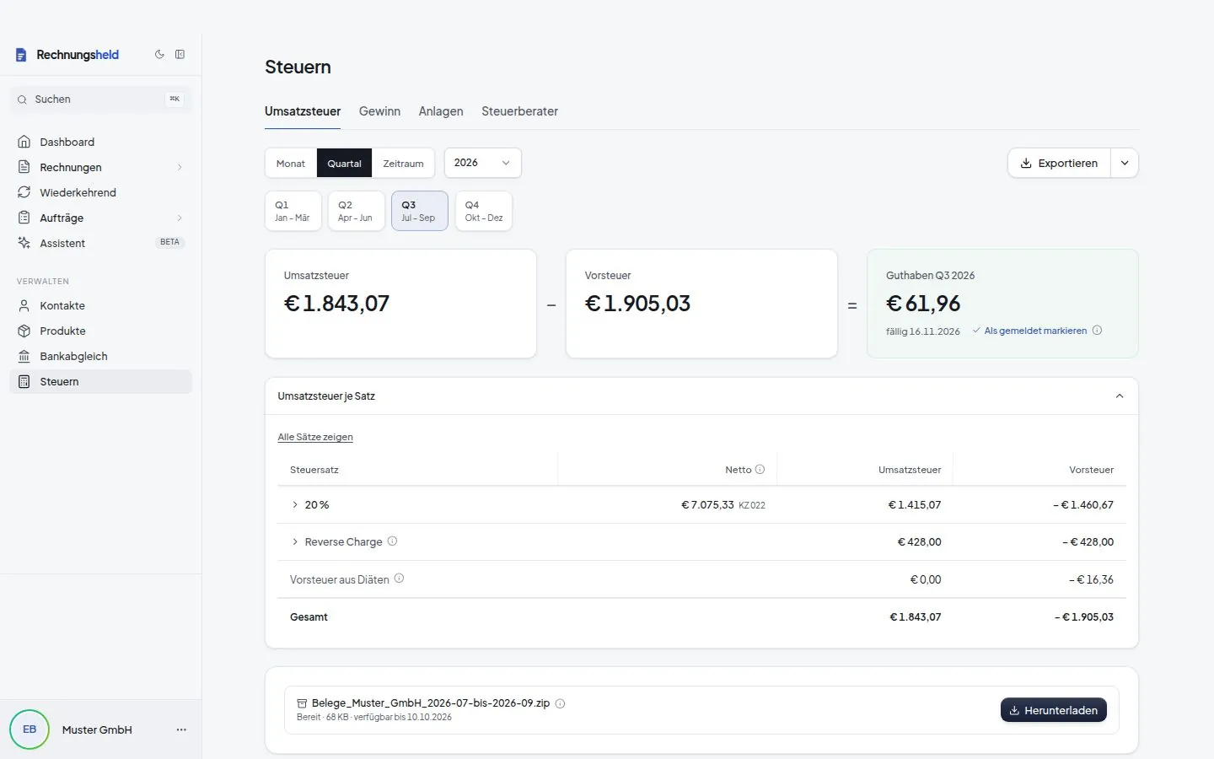Select quarter Q2 Apr – Jun

click(356, 211)
